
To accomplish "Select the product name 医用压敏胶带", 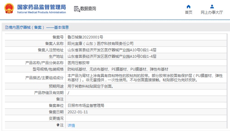I will click(x=78, y=63).
